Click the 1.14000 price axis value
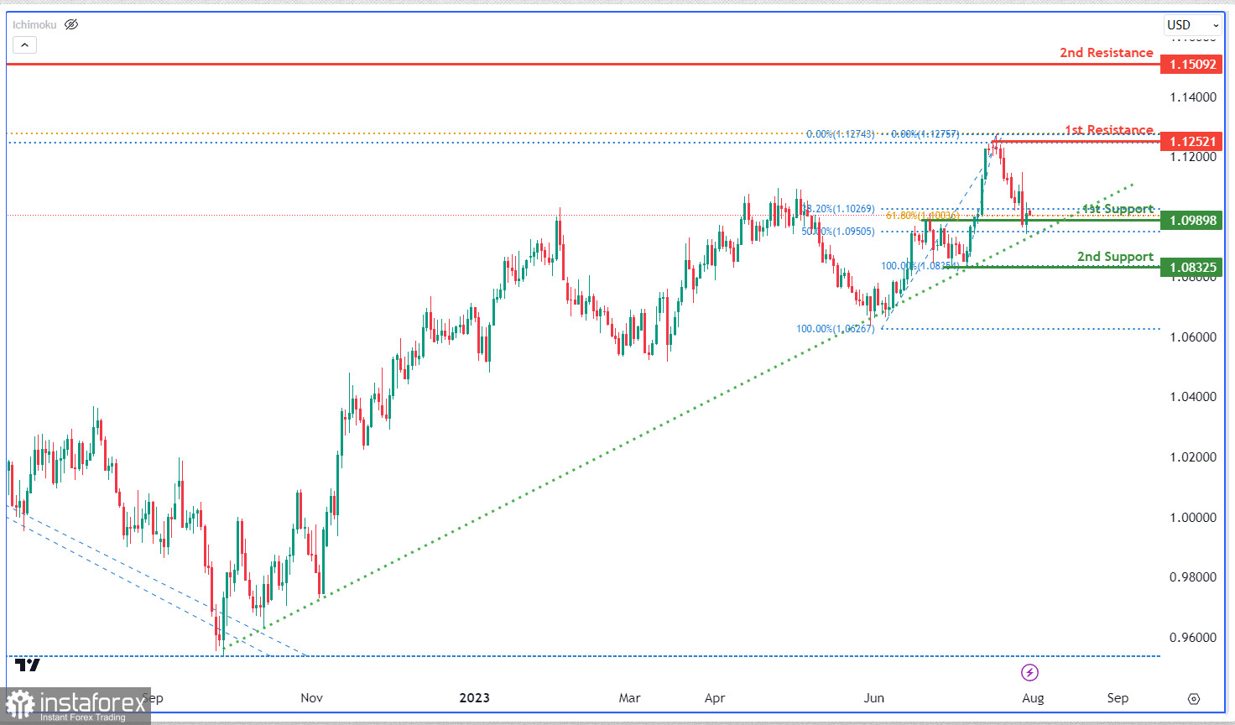1235x725 pixels. pos(1192,97)
